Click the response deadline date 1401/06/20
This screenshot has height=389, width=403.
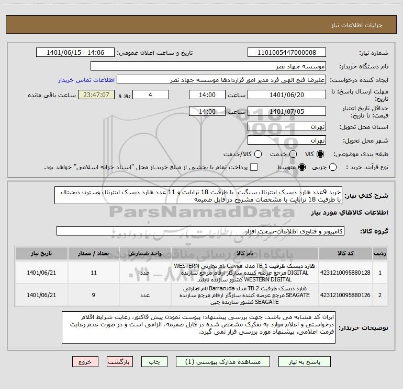point(287,95)
